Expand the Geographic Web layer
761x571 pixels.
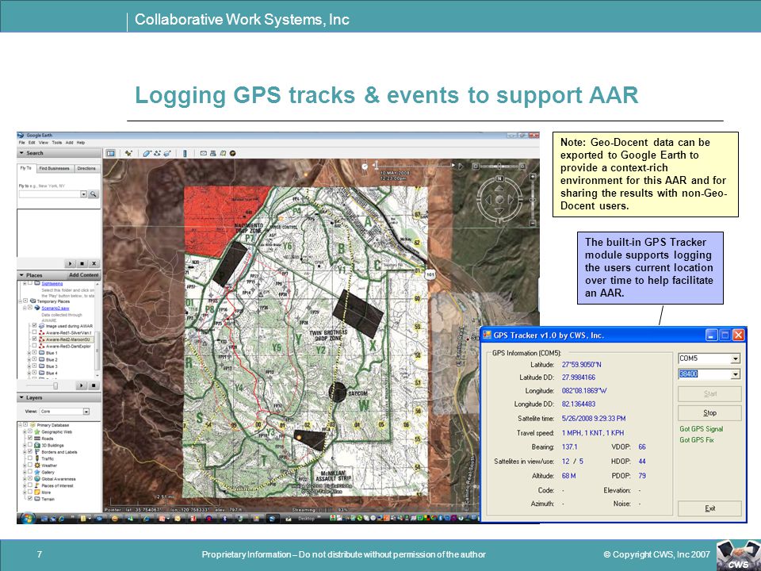25,431
